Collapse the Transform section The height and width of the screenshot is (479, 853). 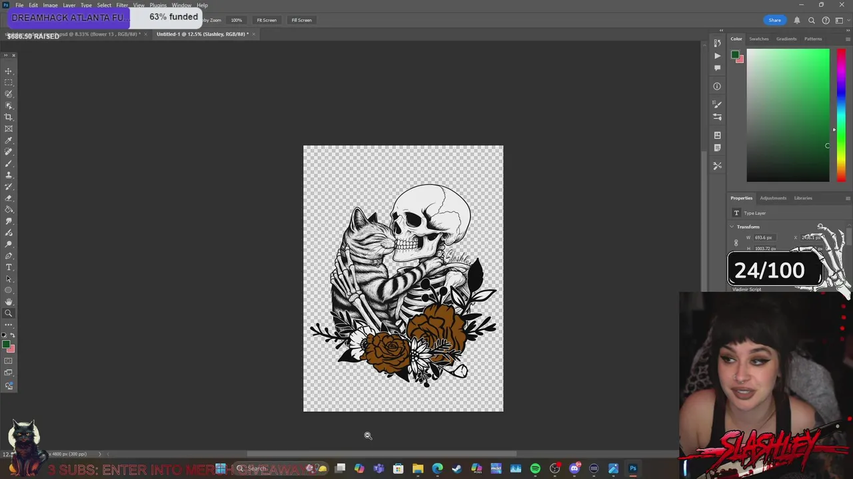point(732,227)
